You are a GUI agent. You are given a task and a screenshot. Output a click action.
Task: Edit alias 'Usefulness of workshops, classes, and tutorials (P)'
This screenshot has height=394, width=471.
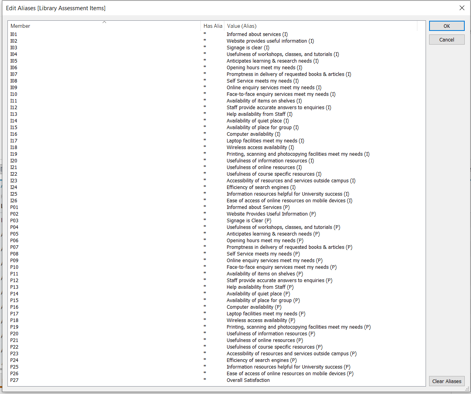coord(283,227)
